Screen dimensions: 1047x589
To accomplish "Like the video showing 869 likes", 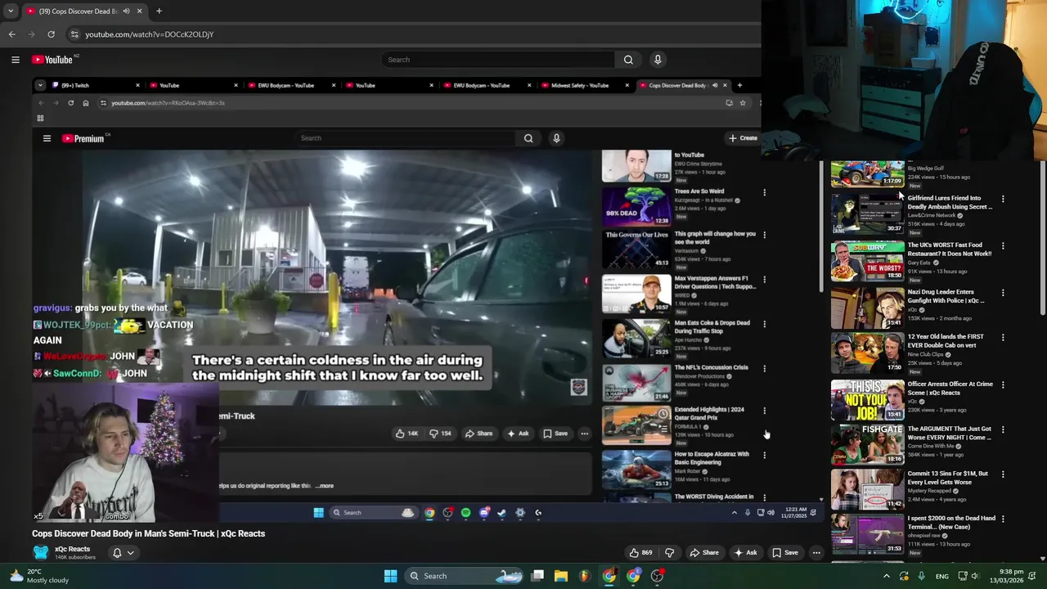I will pyautogui.click(x=640, y=553).
